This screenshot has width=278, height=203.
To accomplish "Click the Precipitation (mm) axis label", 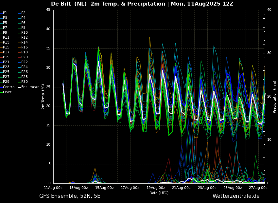I will coord(274,97).
